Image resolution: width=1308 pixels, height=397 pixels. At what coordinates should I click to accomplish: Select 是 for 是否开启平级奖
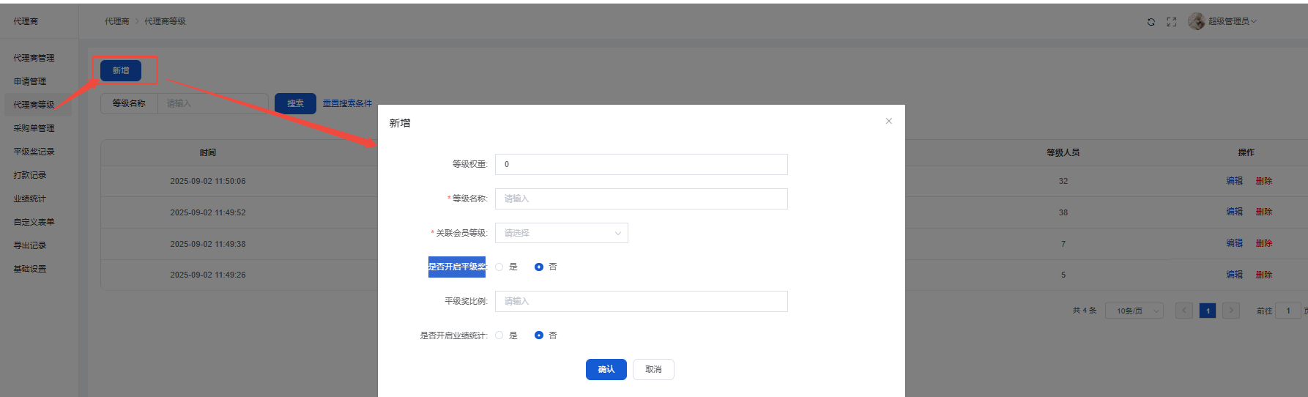tap(499, 267)
